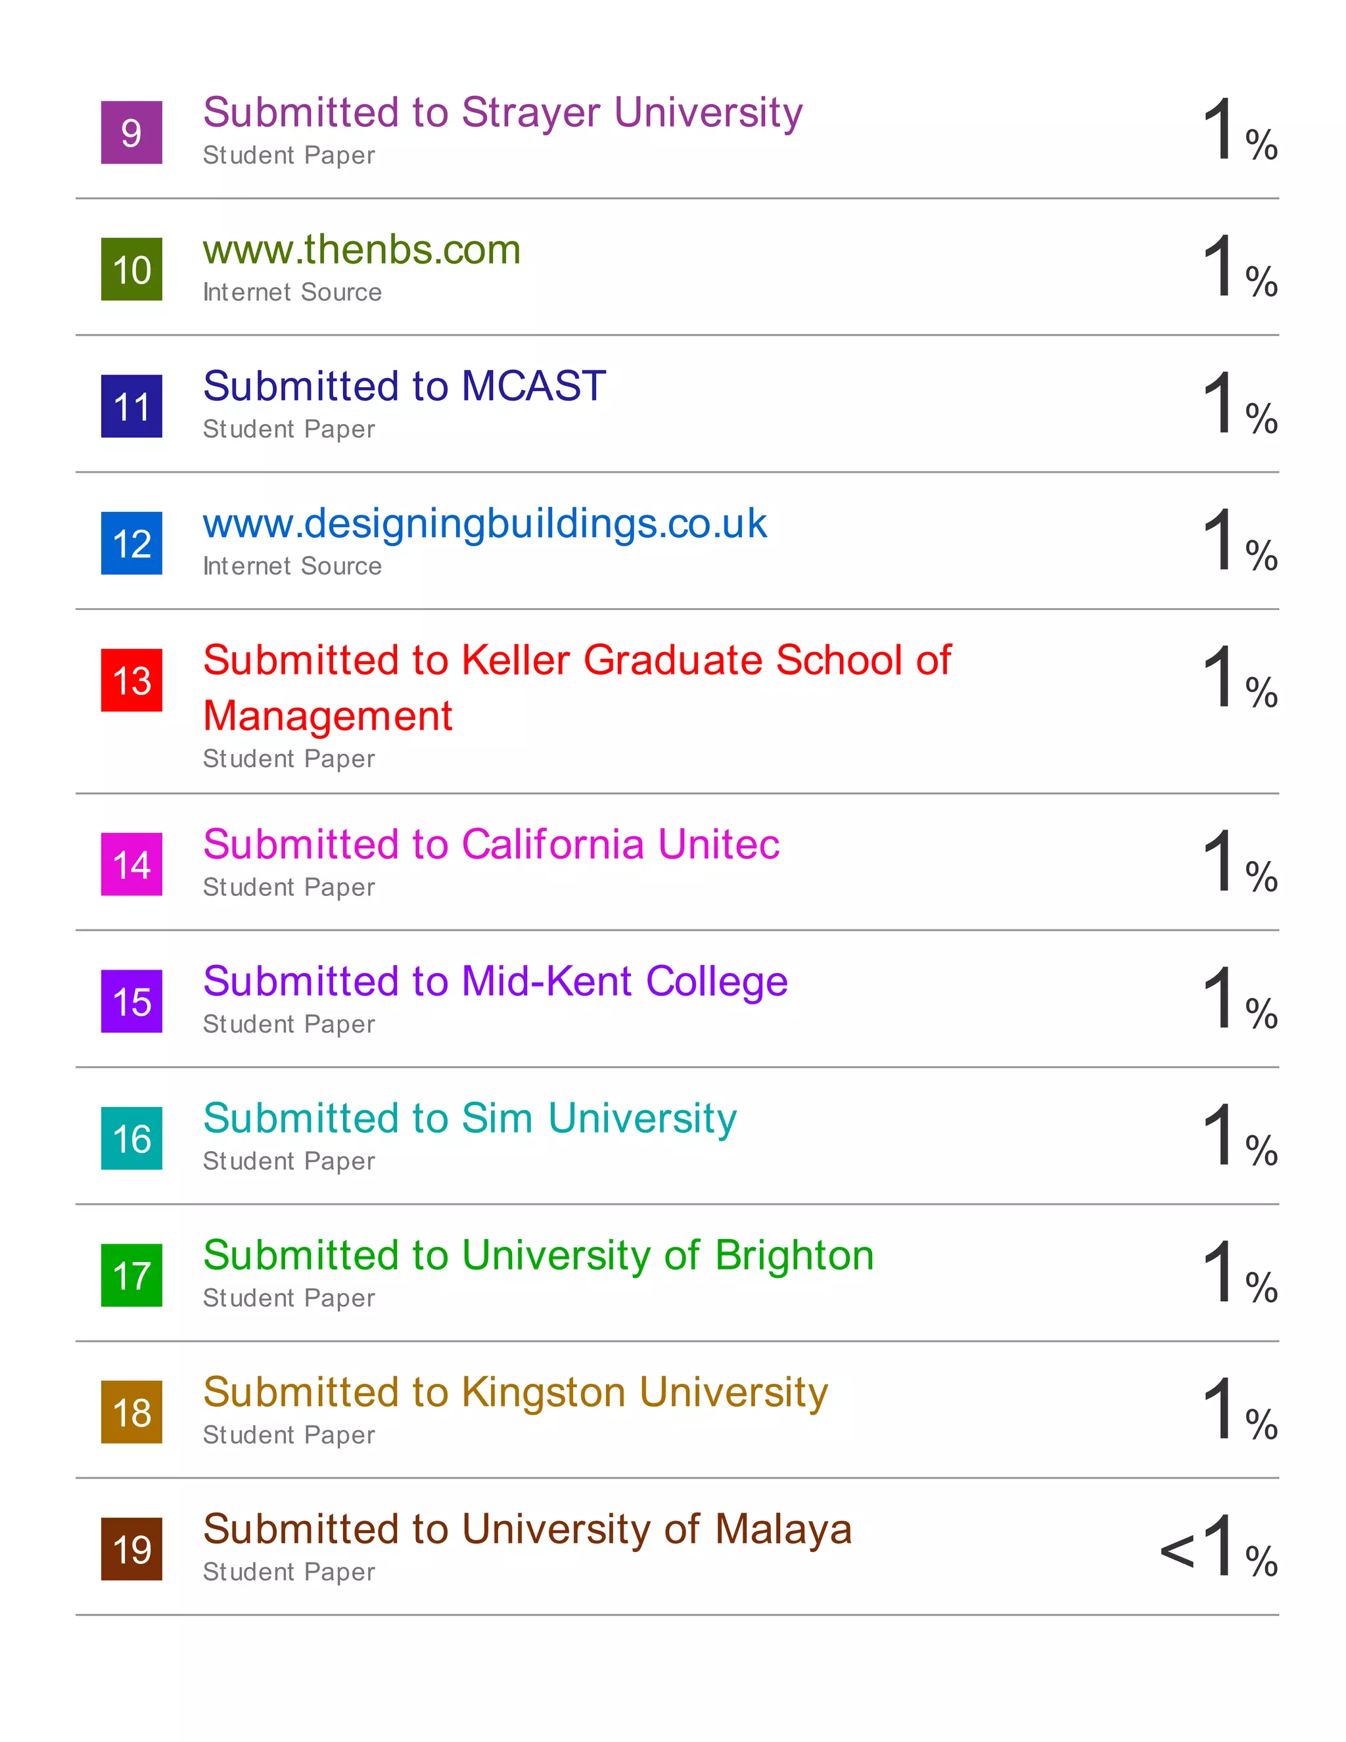Click the blue number 12 source badge

[131, 543]
